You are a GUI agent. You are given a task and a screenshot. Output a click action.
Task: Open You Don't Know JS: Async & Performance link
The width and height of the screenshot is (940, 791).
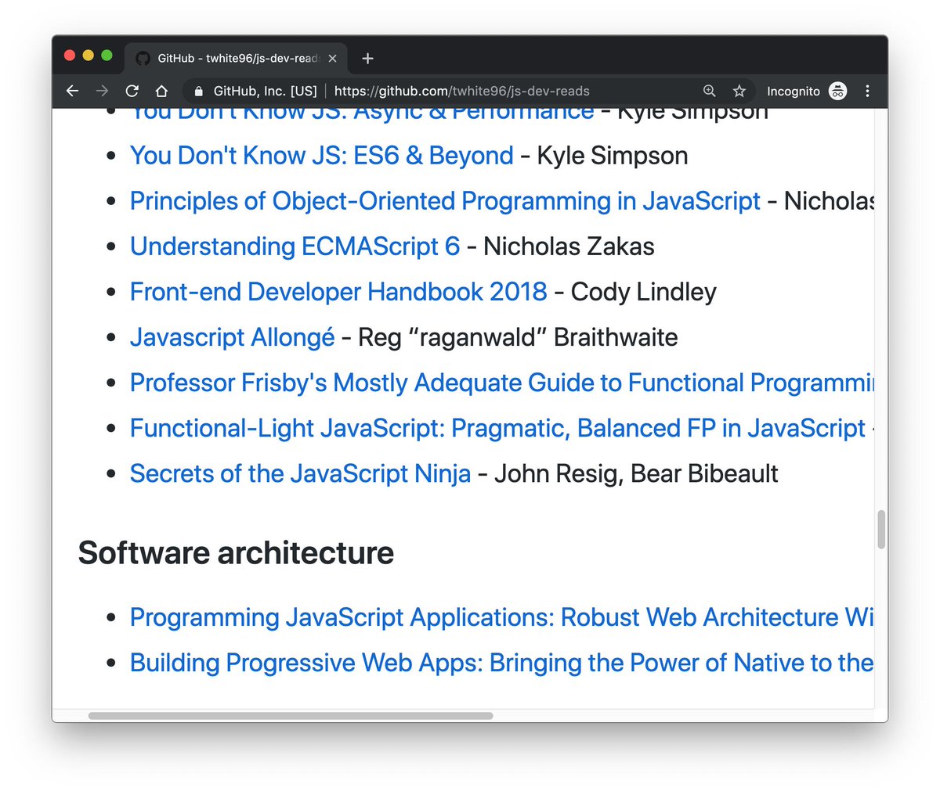362,113
